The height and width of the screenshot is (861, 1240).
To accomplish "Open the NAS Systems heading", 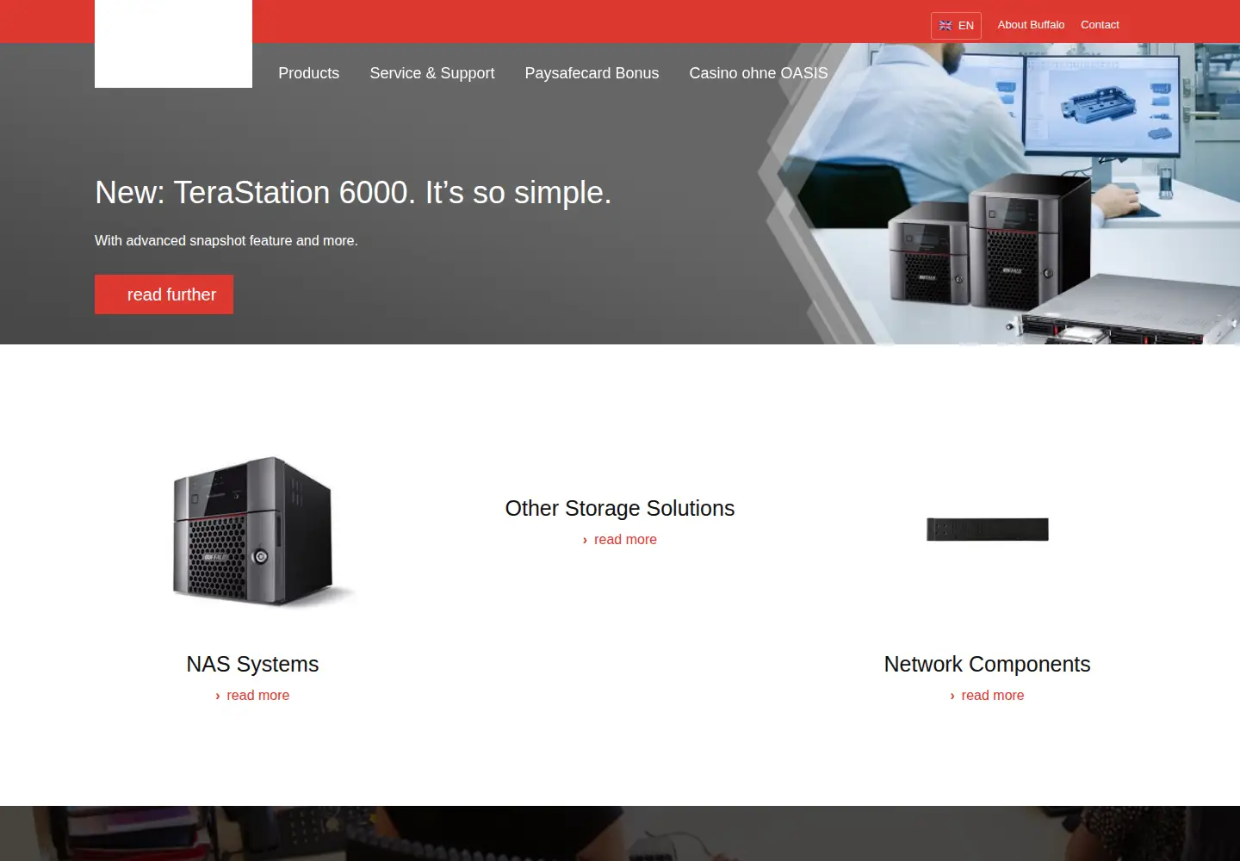I will pyautogui.click(x=252, y=665).
